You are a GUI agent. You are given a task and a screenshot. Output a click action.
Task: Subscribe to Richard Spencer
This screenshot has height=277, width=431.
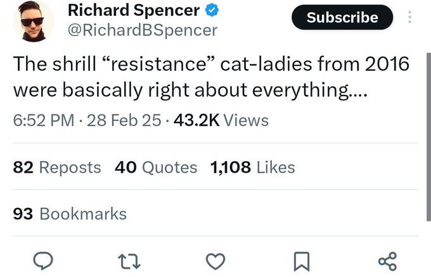(x=342, y=17)
